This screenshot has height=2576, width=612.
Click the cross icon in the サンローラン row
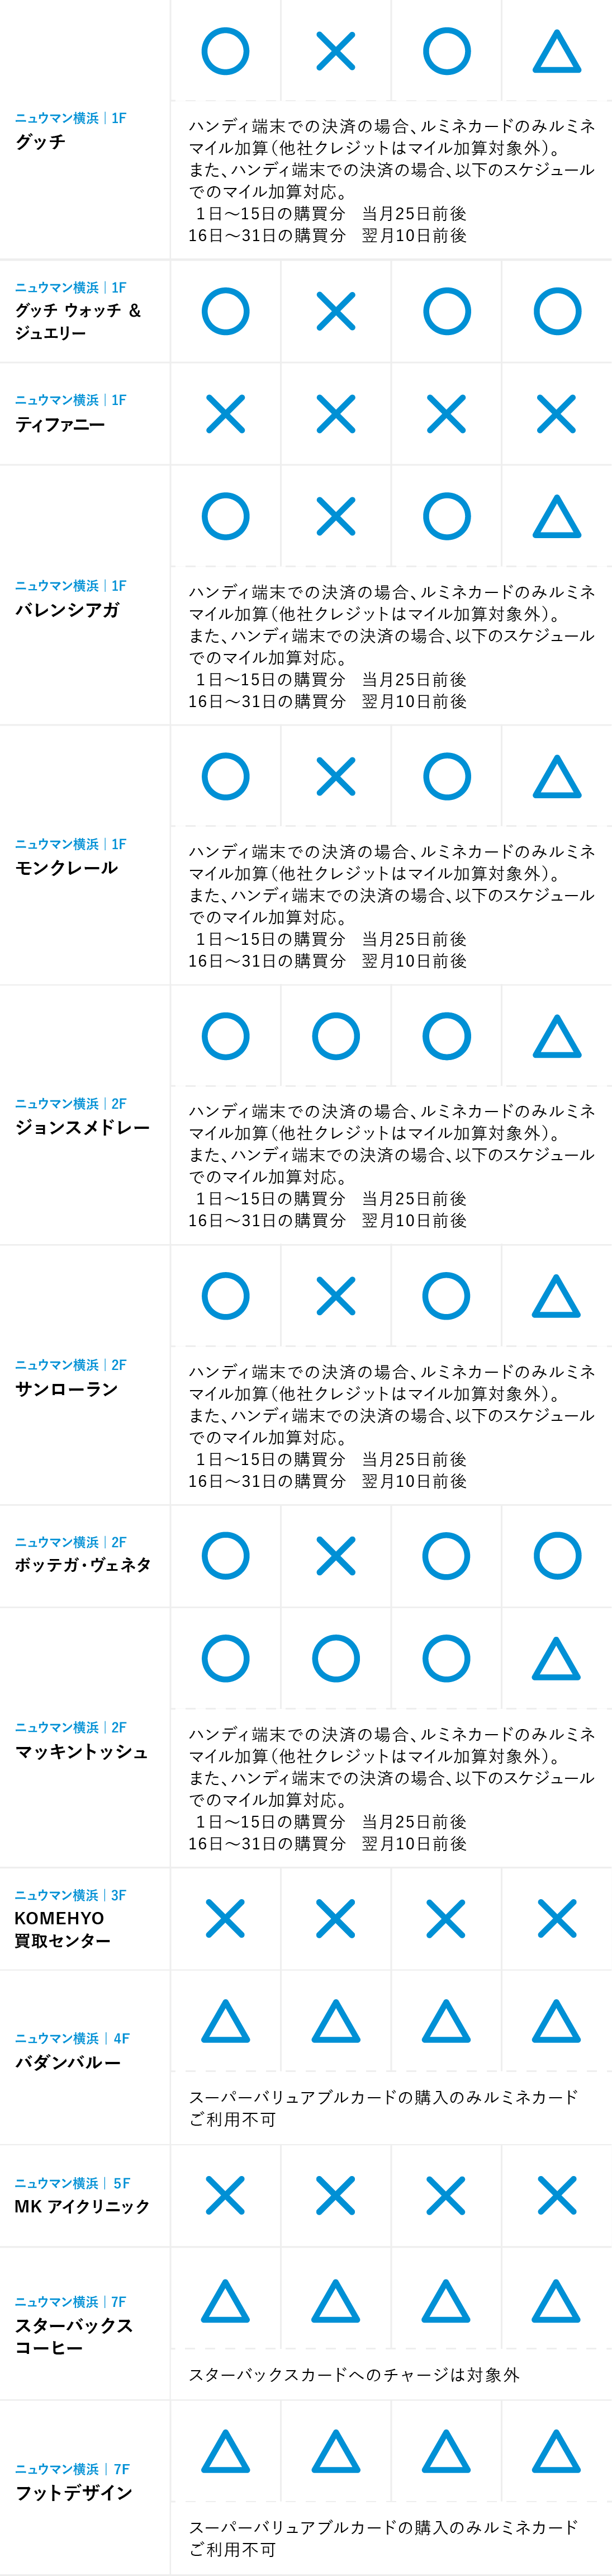click(335, 1296)
